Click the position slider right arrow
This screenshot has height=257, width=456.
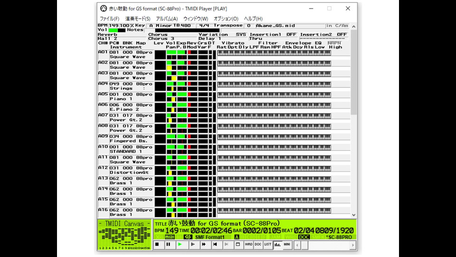353,246
